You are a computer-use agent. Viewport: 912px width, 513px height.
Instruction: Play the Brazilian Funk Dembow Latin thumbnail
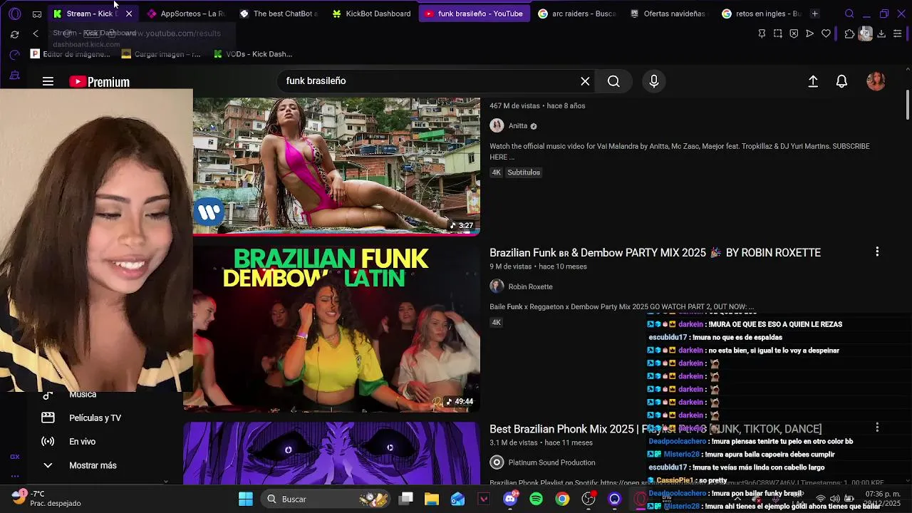tap(332, 329)
